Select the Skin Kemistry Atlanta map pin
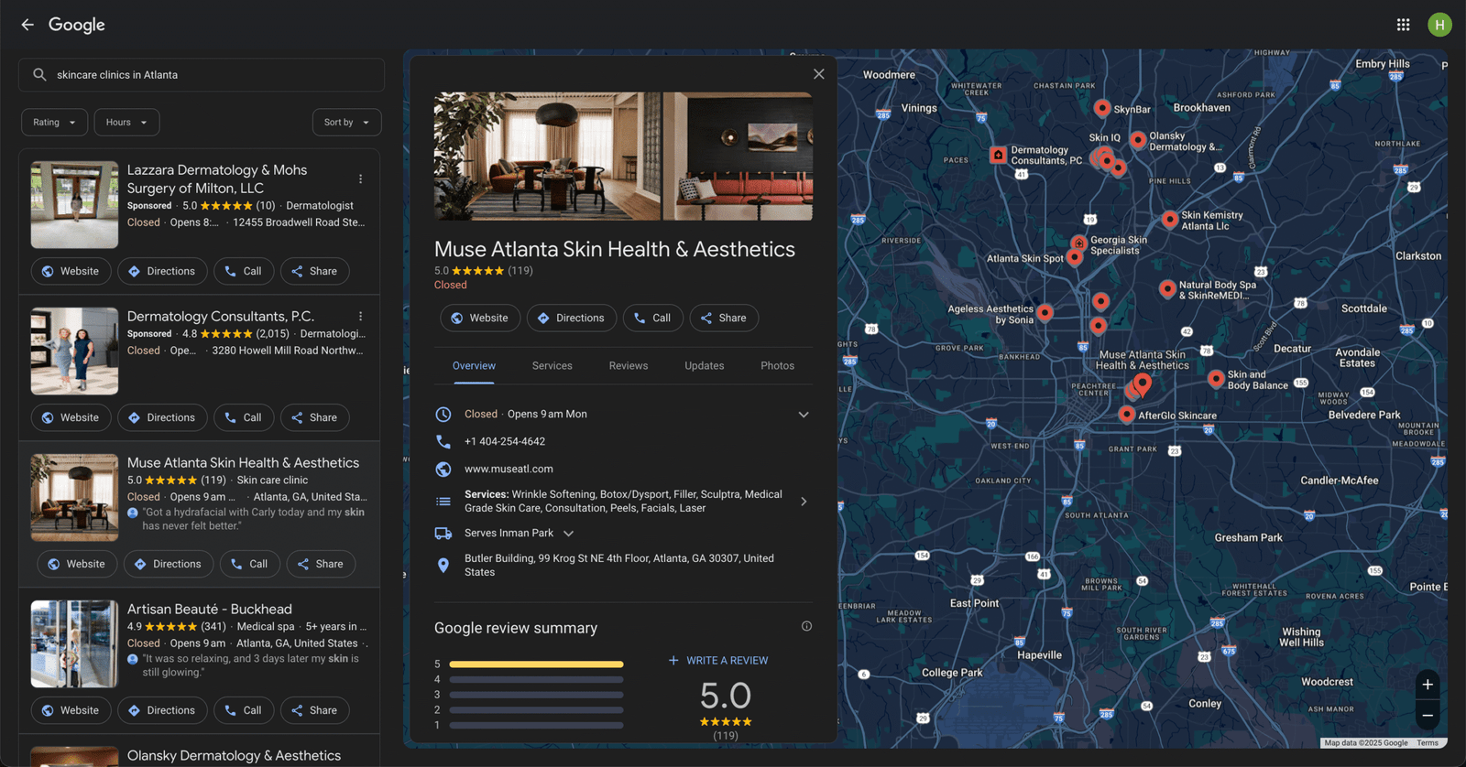The height and width of the screenshot is (767, 1466). pyautogui.click(x=1170, y=219)
